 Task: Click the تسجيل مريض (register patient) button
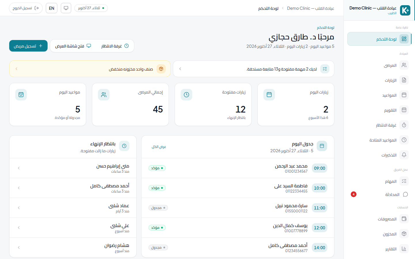click(28, 46)
